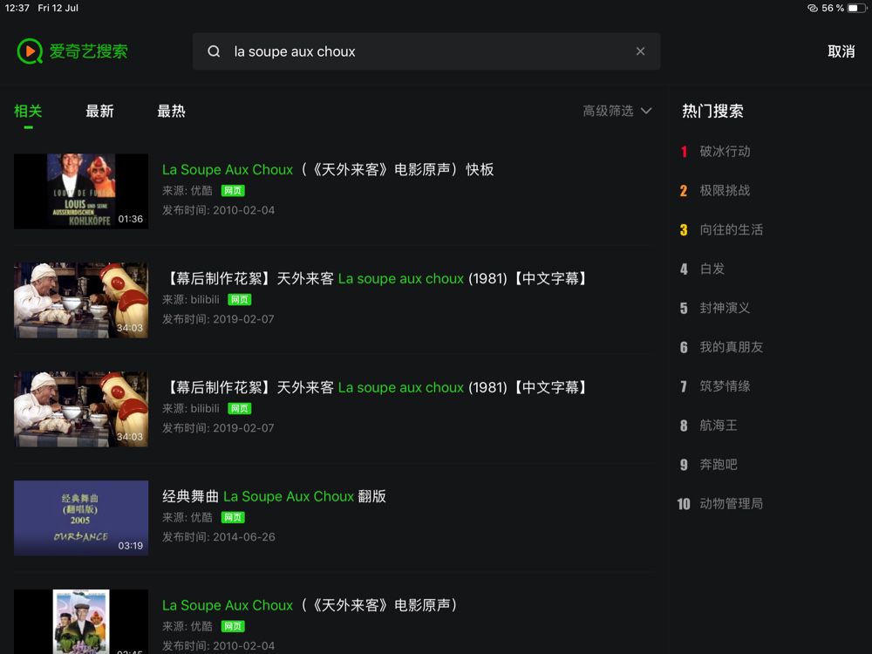Tap the 取消 cancel button

(x=841, y=51)
